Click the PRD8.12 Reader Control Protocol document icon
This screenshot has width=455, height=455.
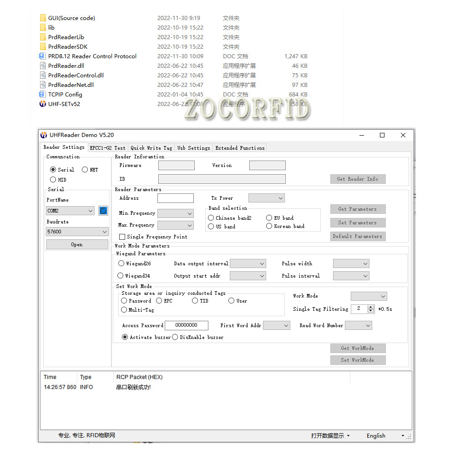[x=42, y=56]
